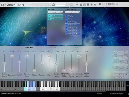Switch to the EDIT tab

77,47
